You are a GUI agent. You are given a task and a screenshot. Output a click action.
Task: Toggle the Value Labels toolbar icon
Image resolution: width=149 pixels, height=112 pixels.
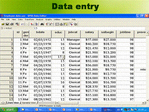tap(71, 24)
